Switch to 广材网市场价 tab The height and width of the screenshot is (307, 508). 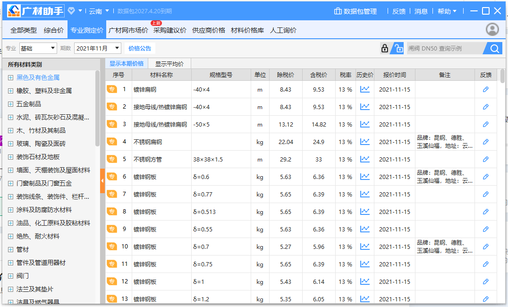[x=128, y=30]
